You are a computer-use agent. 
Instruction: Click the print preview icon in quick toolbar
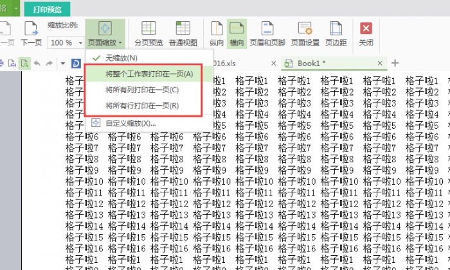click(x=24, y=63)
